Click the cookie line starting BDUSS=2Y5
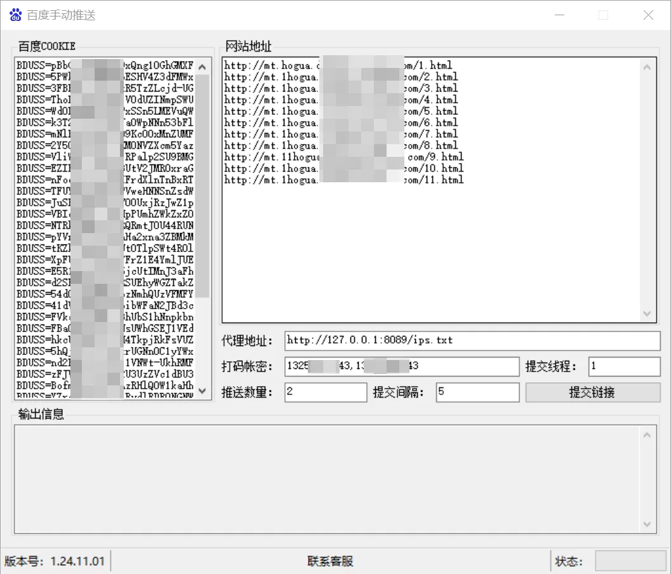Image resolution: width=671 pixels, height=574 pixels. [105, 145]
